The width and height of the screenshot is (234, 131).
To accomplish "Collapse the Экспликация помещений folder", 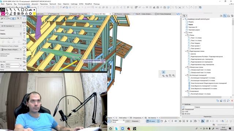I will (186, 75).
